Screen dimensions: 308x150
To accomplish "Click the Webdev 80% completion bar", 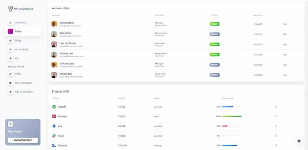I will (231, 145).
